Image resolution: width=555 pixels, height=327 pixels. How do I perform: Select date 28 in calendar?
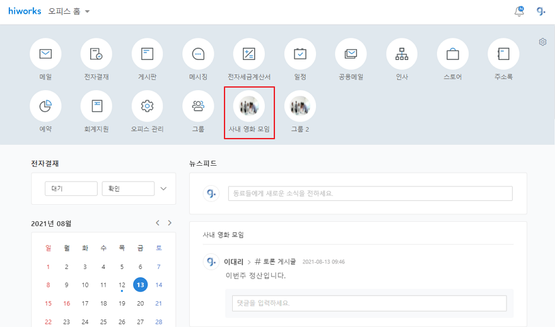(x=158, y=322)
